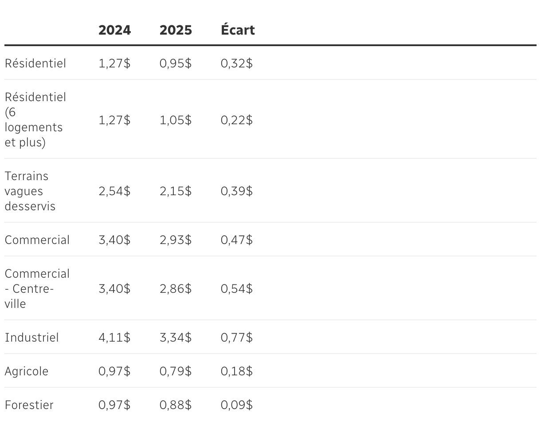541x425 pixels.
Task: Click the Agricole 2025 value 0,79$
Action: pyautogui.click(x=176, y=371)
